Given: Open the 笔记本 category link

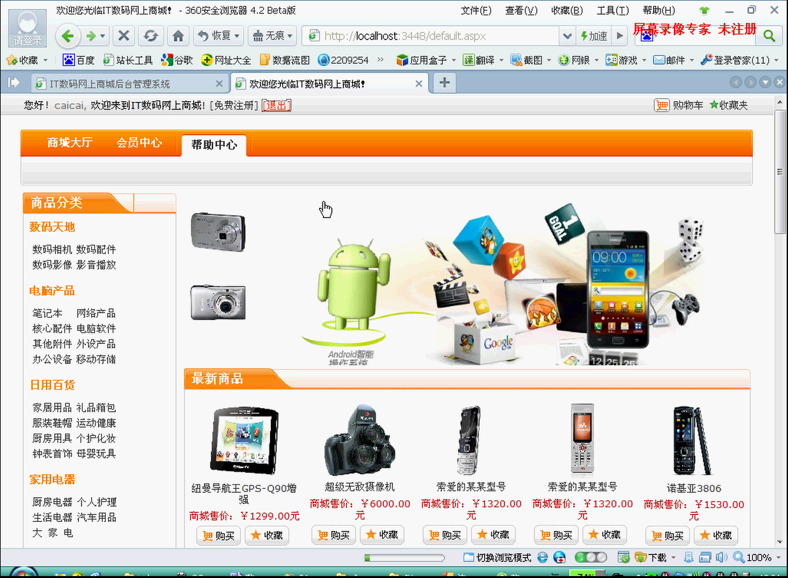Looking at the screenshot, I should point(48,313).
